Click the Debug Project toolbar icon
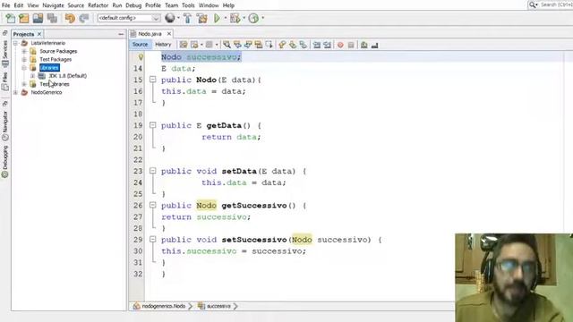 tap(235, 18)
